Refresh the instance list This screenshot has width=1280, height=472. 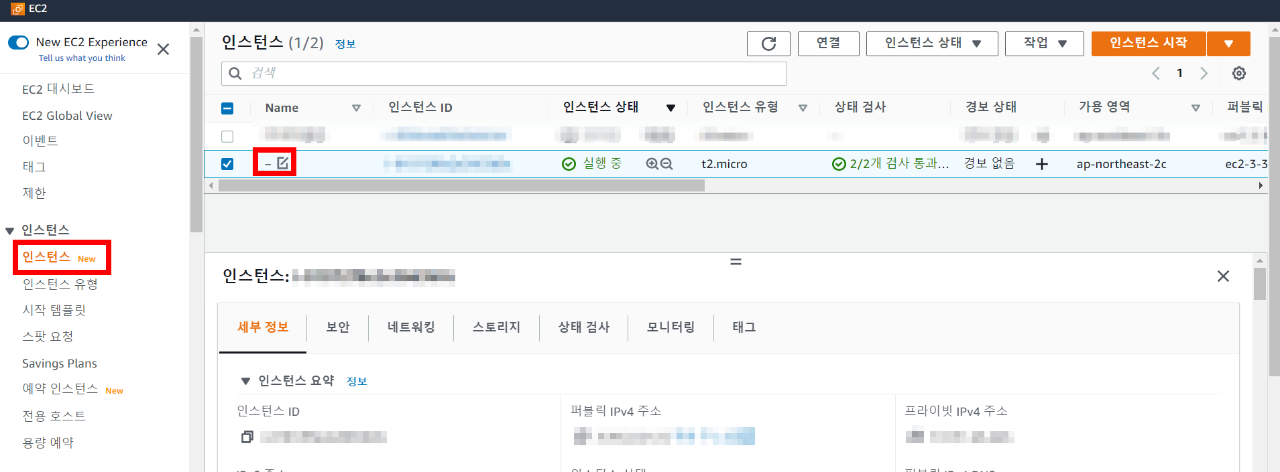[x=768, y=44]
